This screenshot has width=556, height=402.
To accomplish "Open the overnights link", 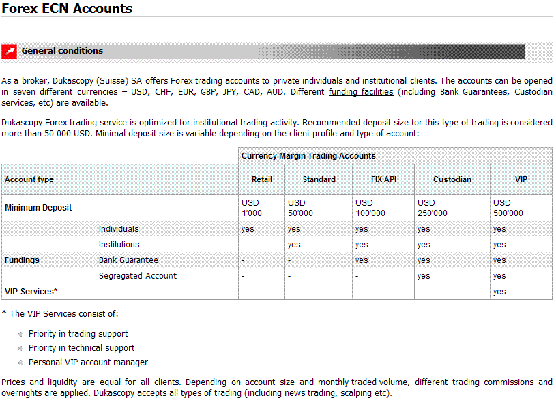I will (21, 393).
